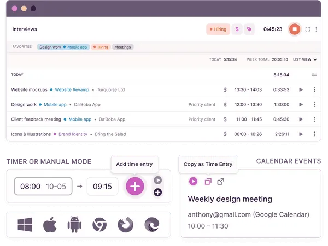The image size is (328, 246).
Task: Toggle the billable dollar tag in timer bar
Action: [237, 29]
